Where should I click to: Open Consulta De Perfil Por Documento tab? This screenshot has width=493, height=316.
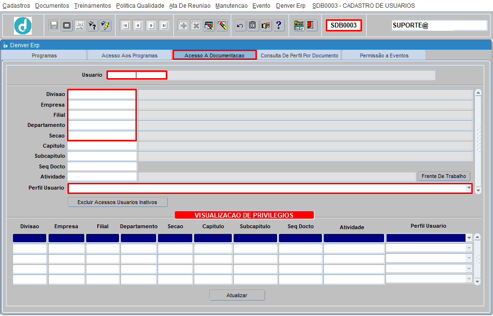tap(299, 55)
